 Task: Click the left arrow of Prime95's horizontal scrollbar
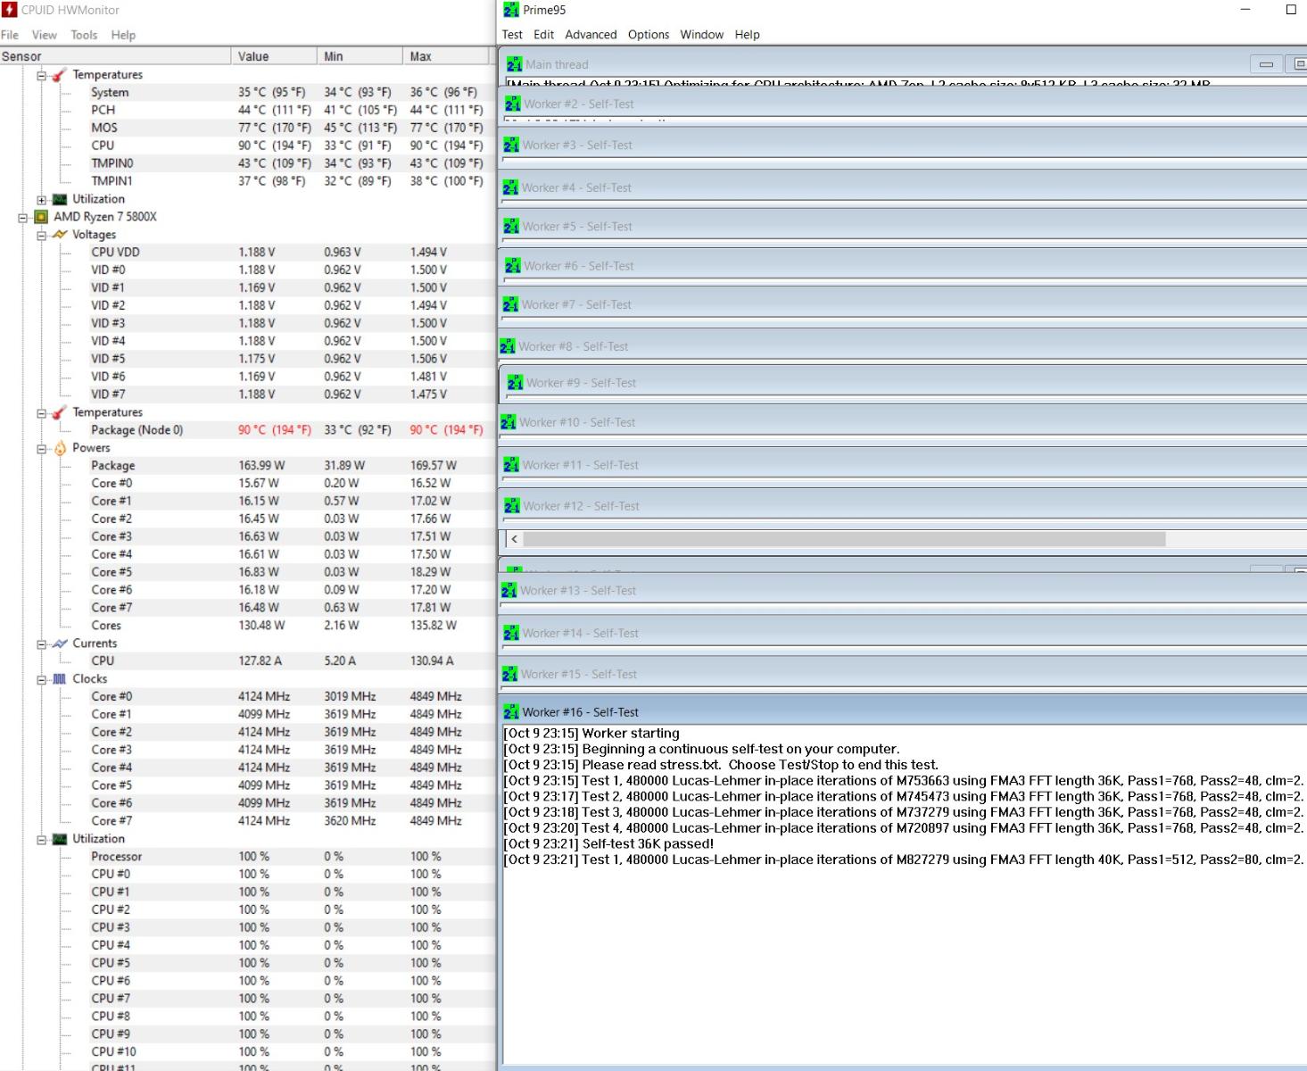pyautogui.click(x=514, y=539)
